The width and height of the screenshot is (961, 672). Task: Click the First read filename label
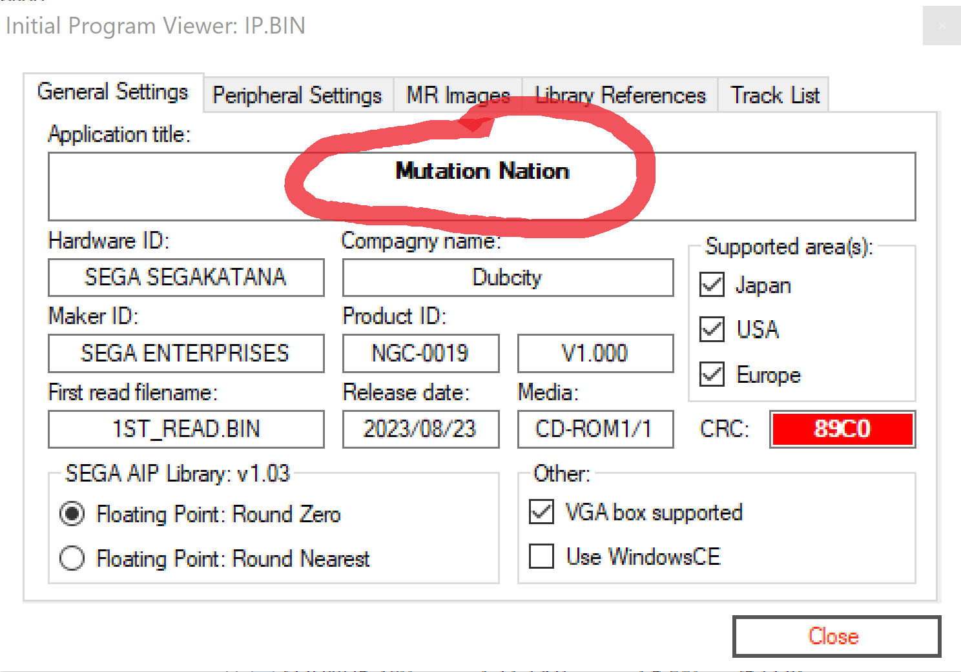click(133, 392)
